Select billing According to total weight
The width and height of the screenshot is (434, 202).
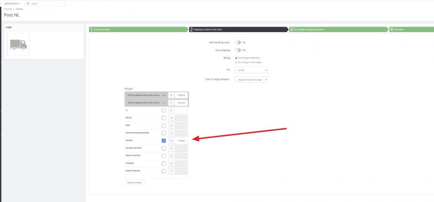coord(236,62)
